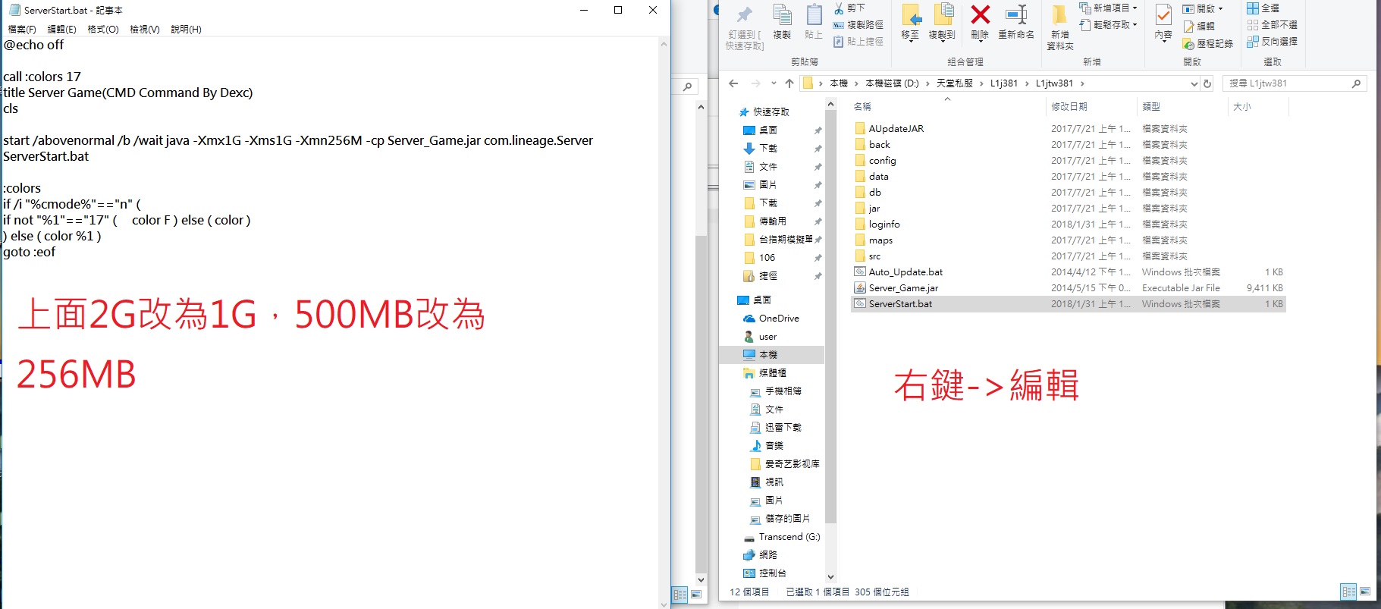1381x609 pixels.
Task: Click the 複製 (Copy) ribbon icon
Action: [x=782, y=22]
